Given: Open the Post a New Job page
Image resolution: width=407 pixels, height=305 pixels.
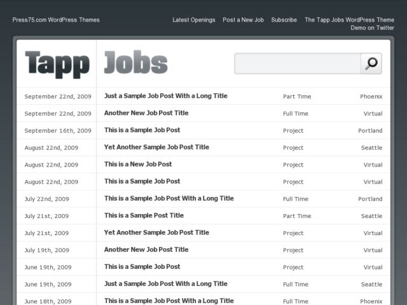Looking at the screenshot, I should coord(243,20).
